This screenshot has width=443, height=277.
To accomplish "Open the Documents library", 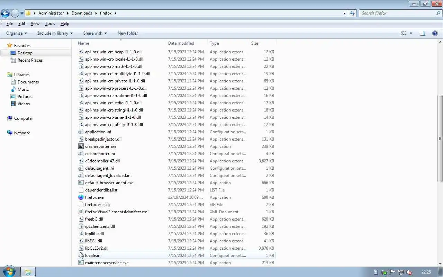I will pos(28,82).
